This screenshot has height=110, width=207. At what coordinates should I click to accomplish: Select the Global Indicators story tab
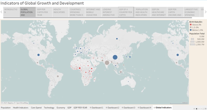(163, 108)
